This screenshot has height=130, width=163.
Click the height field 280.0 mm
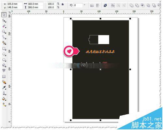click(x=35, y=7)
